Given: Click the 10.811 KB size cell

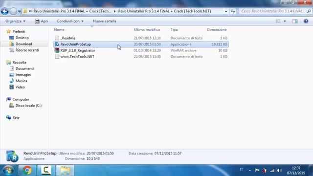Looking at the screenshot, I should 220,44.
